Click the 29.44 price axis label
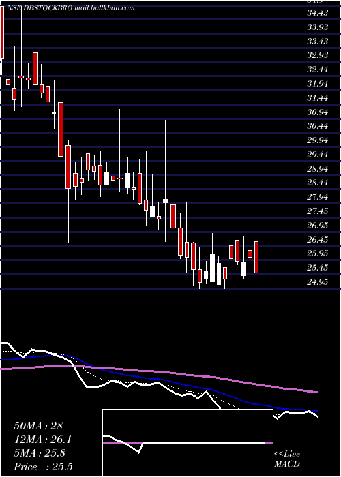 (318, 155)
